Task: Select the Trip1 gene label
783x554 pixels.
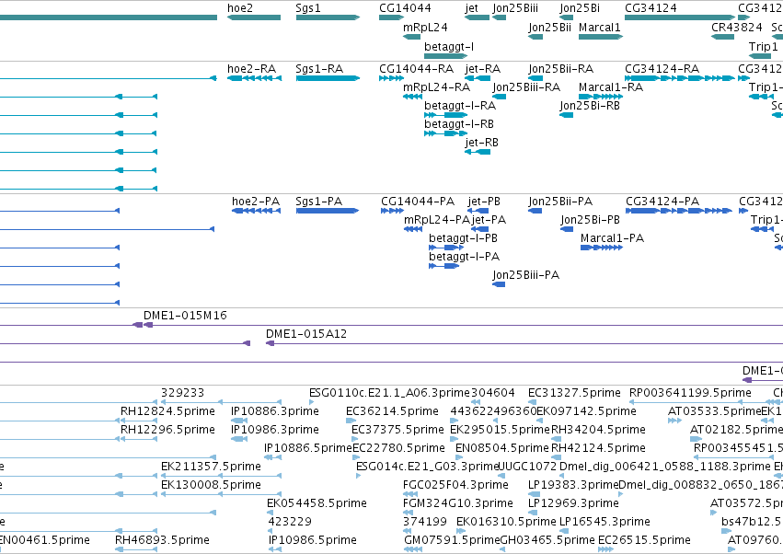Action: pos(763,46)
